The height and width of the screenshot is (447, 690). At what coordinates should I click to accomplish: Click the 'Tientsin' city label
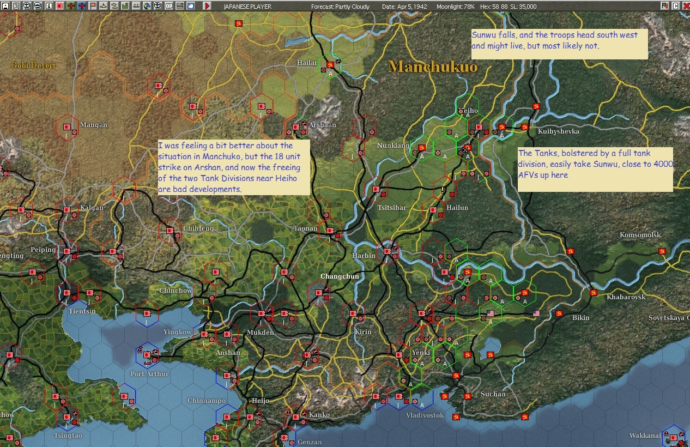(x=82, y=311)
